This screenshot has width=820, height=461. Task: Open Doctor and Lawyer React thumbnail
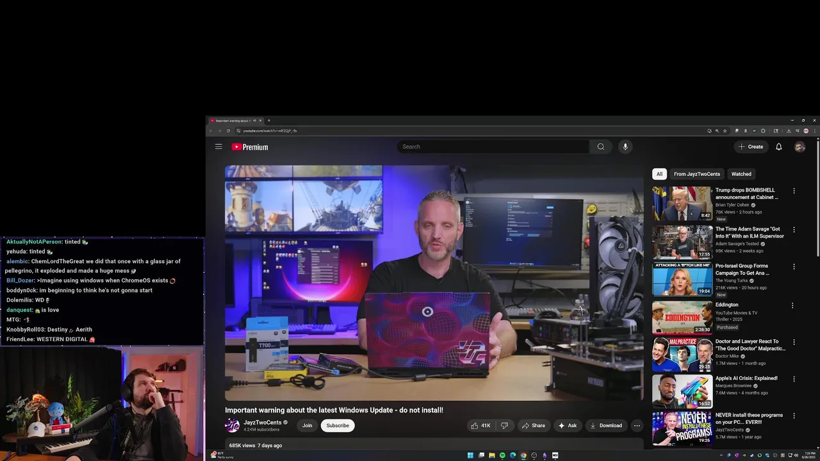pyautogui.click(x=682, y=354)
